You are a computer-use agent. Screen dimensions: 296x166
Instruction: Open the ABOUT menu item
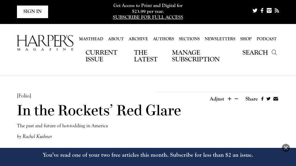point(116,39)
